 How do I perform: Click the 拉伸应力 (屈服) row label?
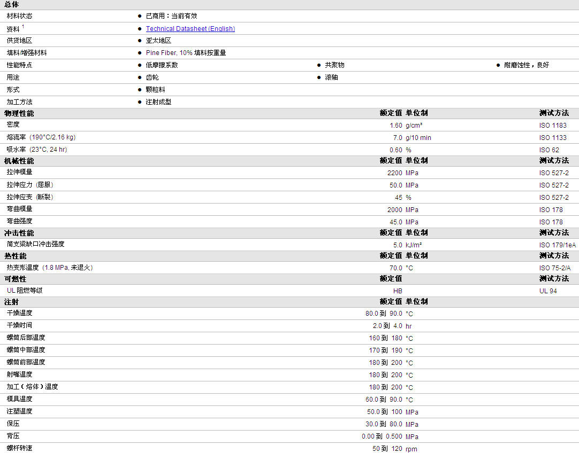pos(30,185)
